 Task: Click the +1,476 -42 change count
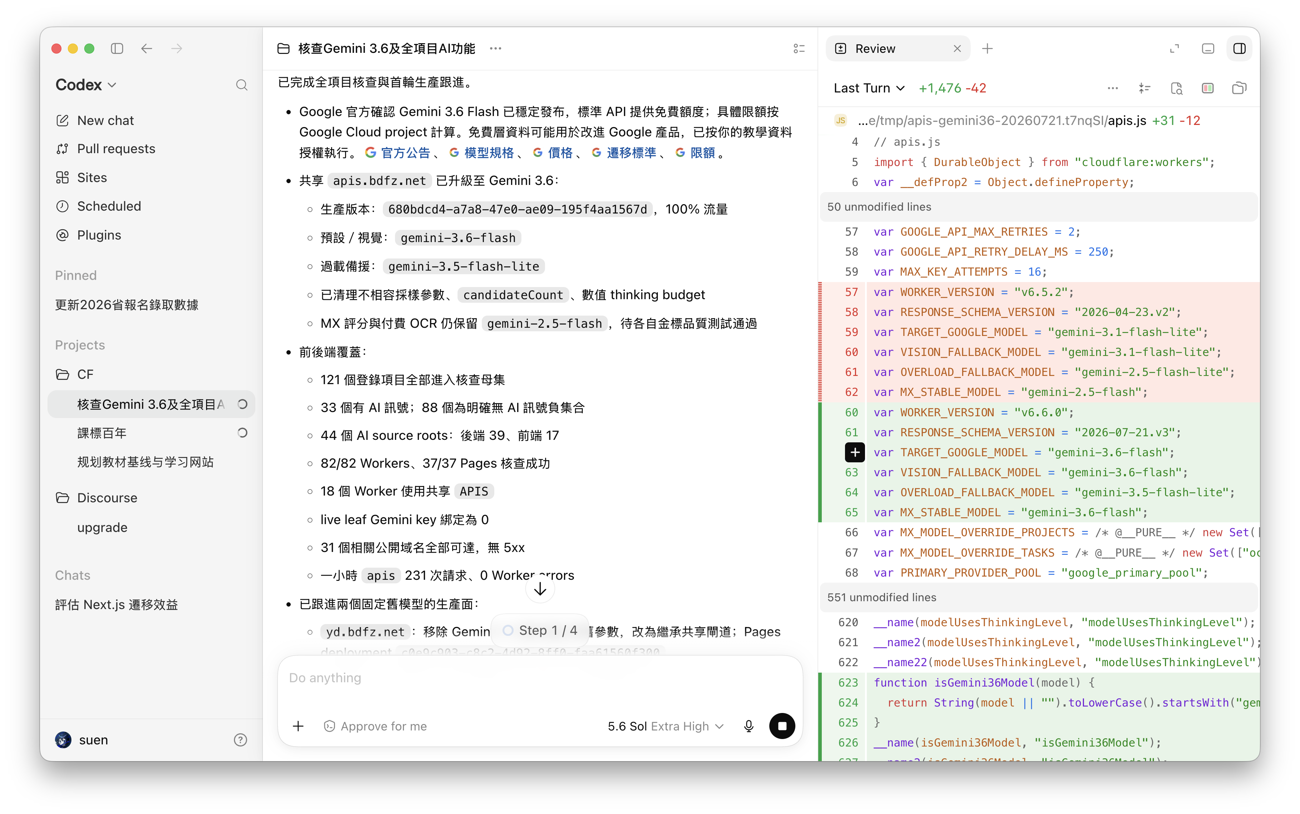(x=952, y=88)
